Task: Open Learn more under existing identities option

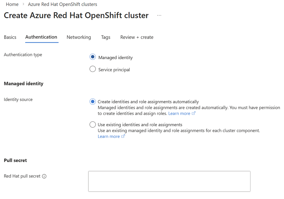Action: point(109,136)
